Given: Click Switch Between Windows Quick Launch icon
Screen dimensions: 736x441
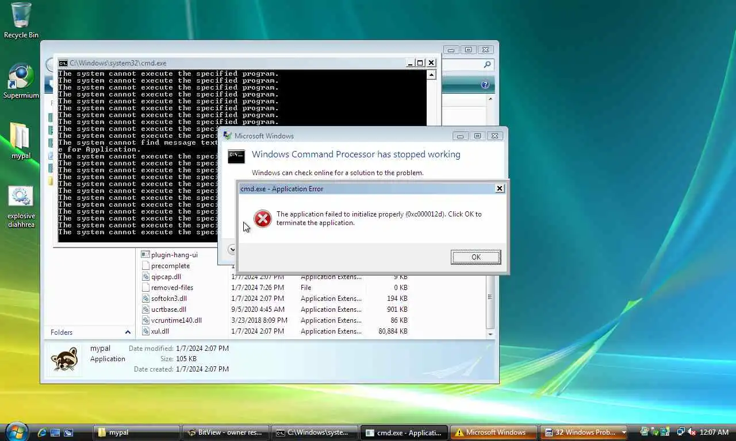Looking at the screenshot, I should coord(68,432).
